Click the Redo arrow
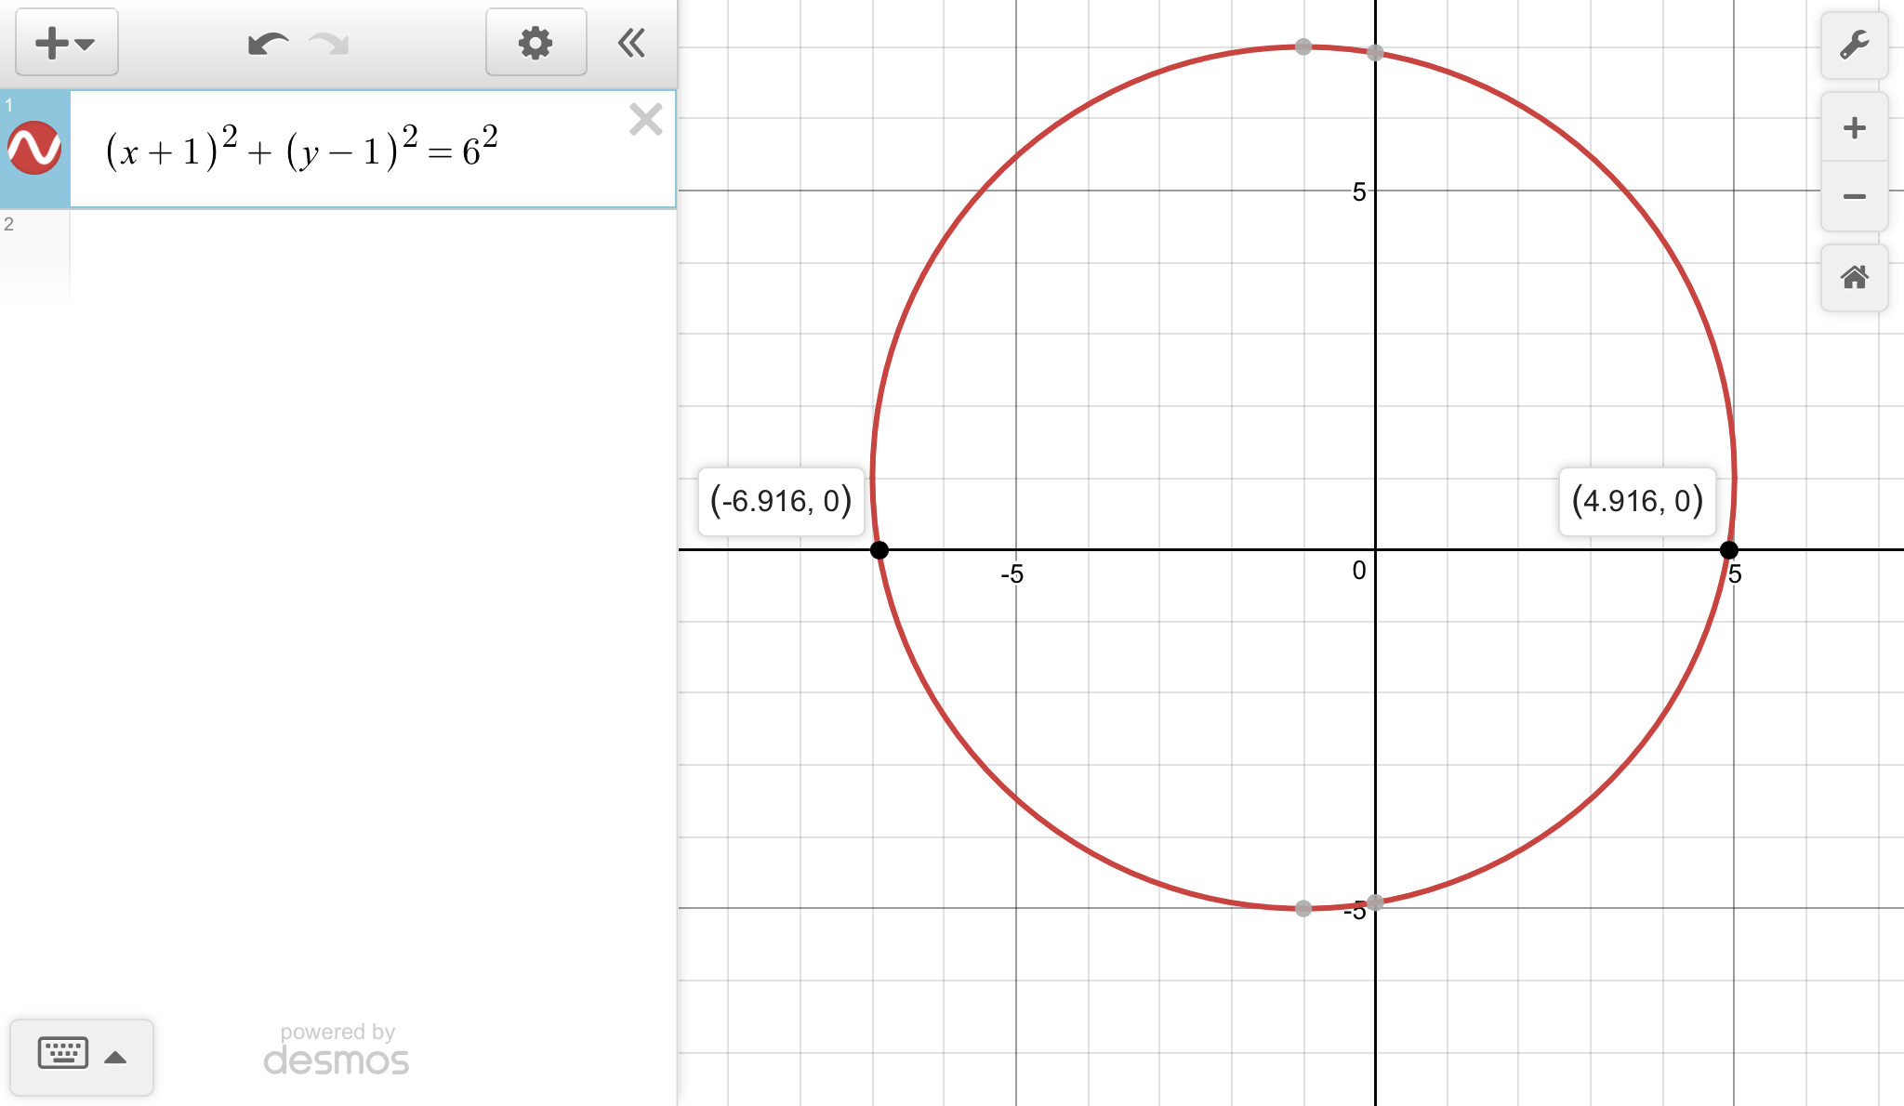 click(x=328, y=44)
